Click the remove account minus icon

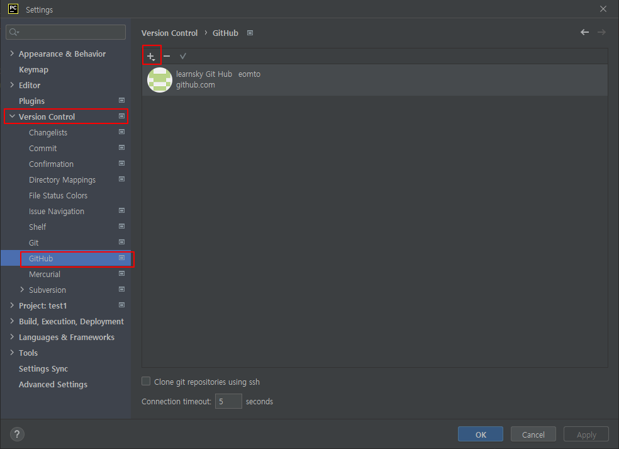coord(167,56)
